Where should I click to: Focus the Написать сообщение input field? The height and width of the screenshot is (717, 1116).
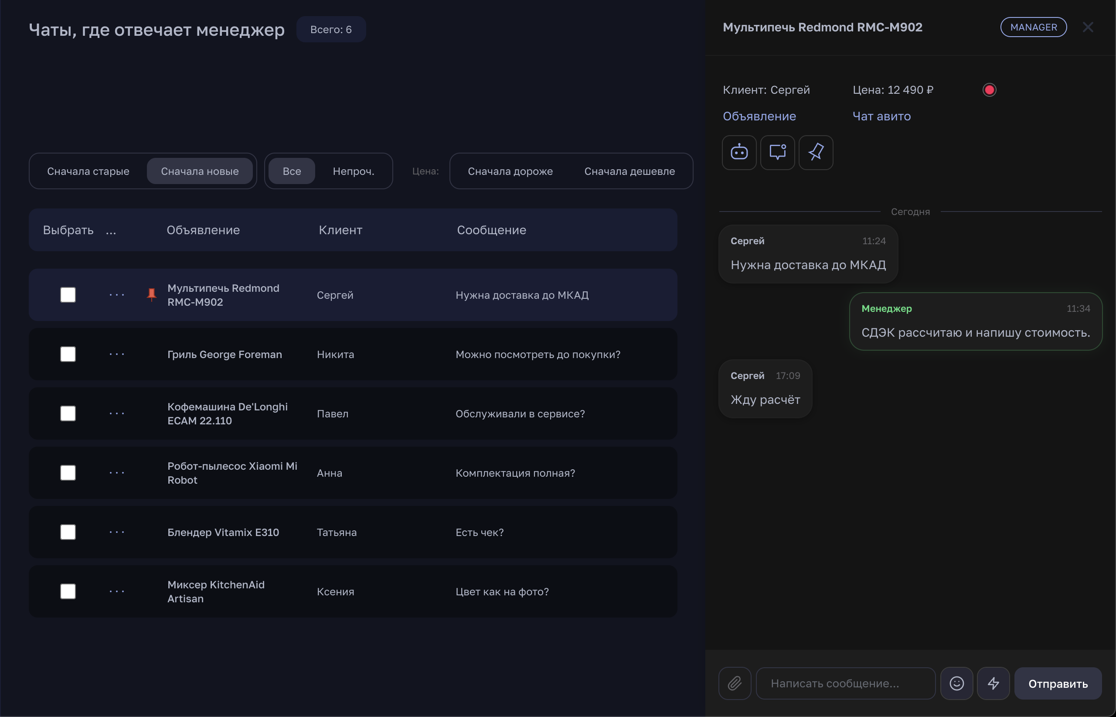tap(845, 683)
